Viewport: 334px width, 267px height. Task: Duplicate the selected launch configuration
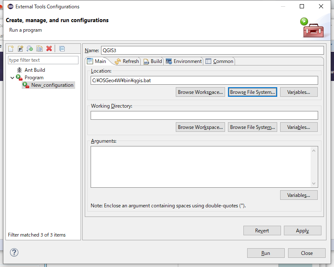tap(39, 49)
